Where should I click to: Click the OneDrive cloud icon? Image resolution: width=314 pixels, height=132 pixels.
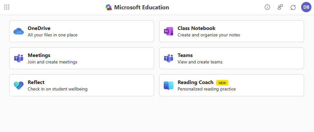coord(19,31)
